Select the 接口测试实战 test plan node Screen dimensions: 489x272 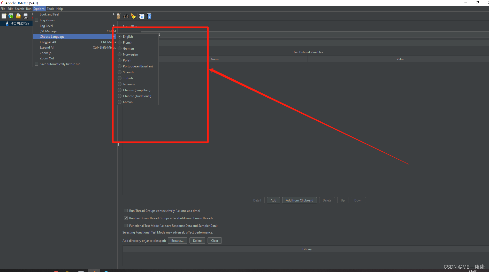tap(20, 24)
